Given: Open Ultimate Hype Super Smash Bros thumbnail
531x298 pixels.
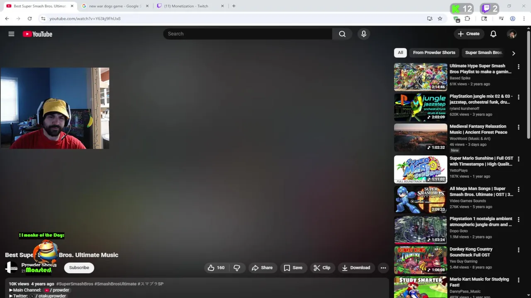Looking at the screenshot, I should (x=421, y=77).
